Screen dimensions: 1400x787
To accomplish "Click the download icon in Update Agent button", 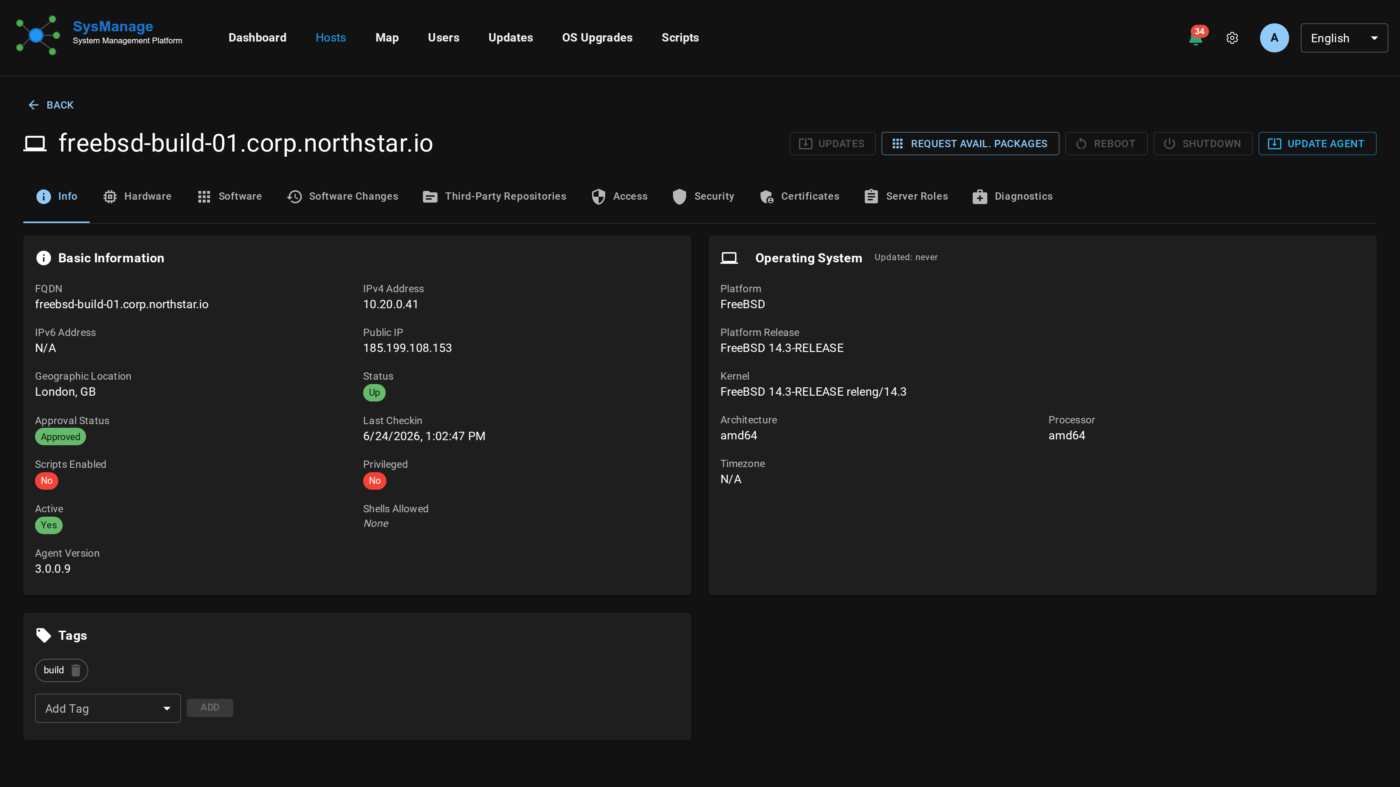I will pyautogui.click(x=1275, y=144).
